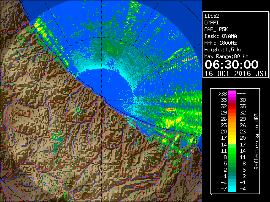Viewport: 270px width, 202px height.
Task: Click the 'PRF: 1800Hz' line
Action: [220, 43]
